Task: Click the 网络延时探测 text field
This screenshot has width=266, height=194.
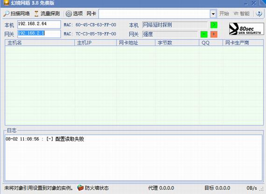Action: pyautogui.click(x=175, y=25)
